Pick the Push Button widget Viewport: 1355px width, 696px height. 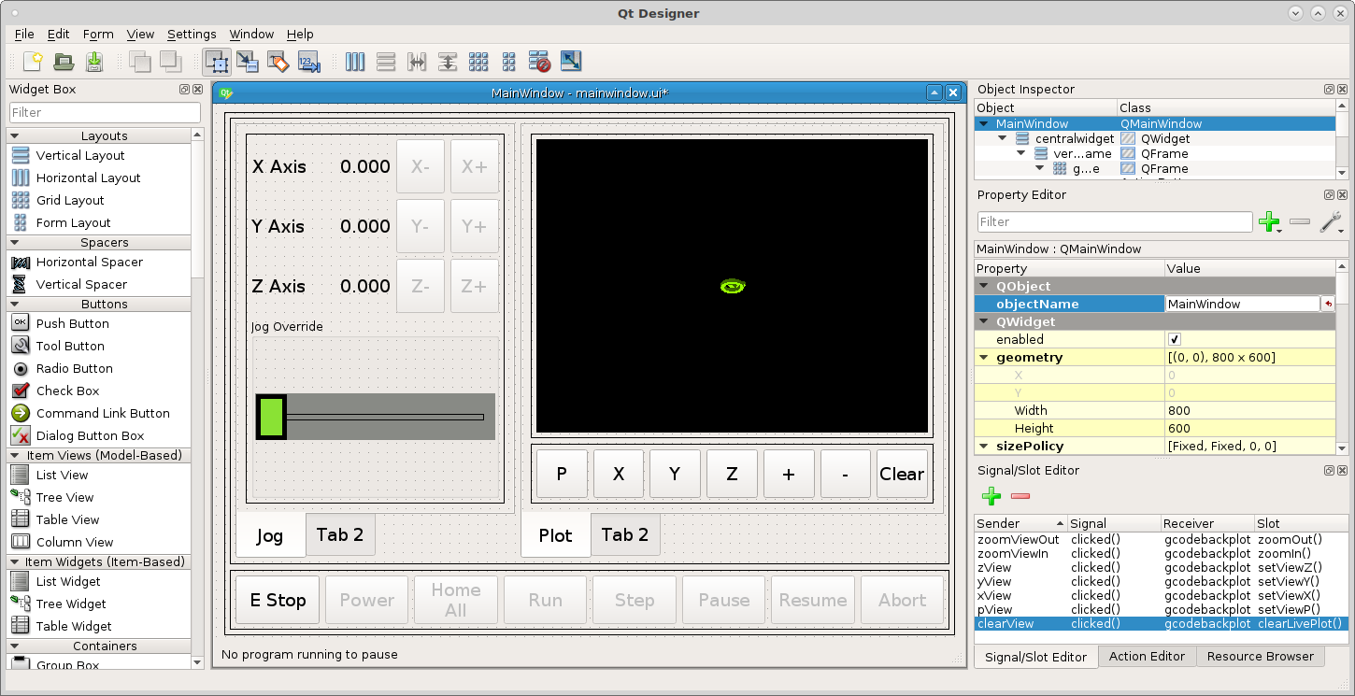pyautogui.click(x=72, y=323)
